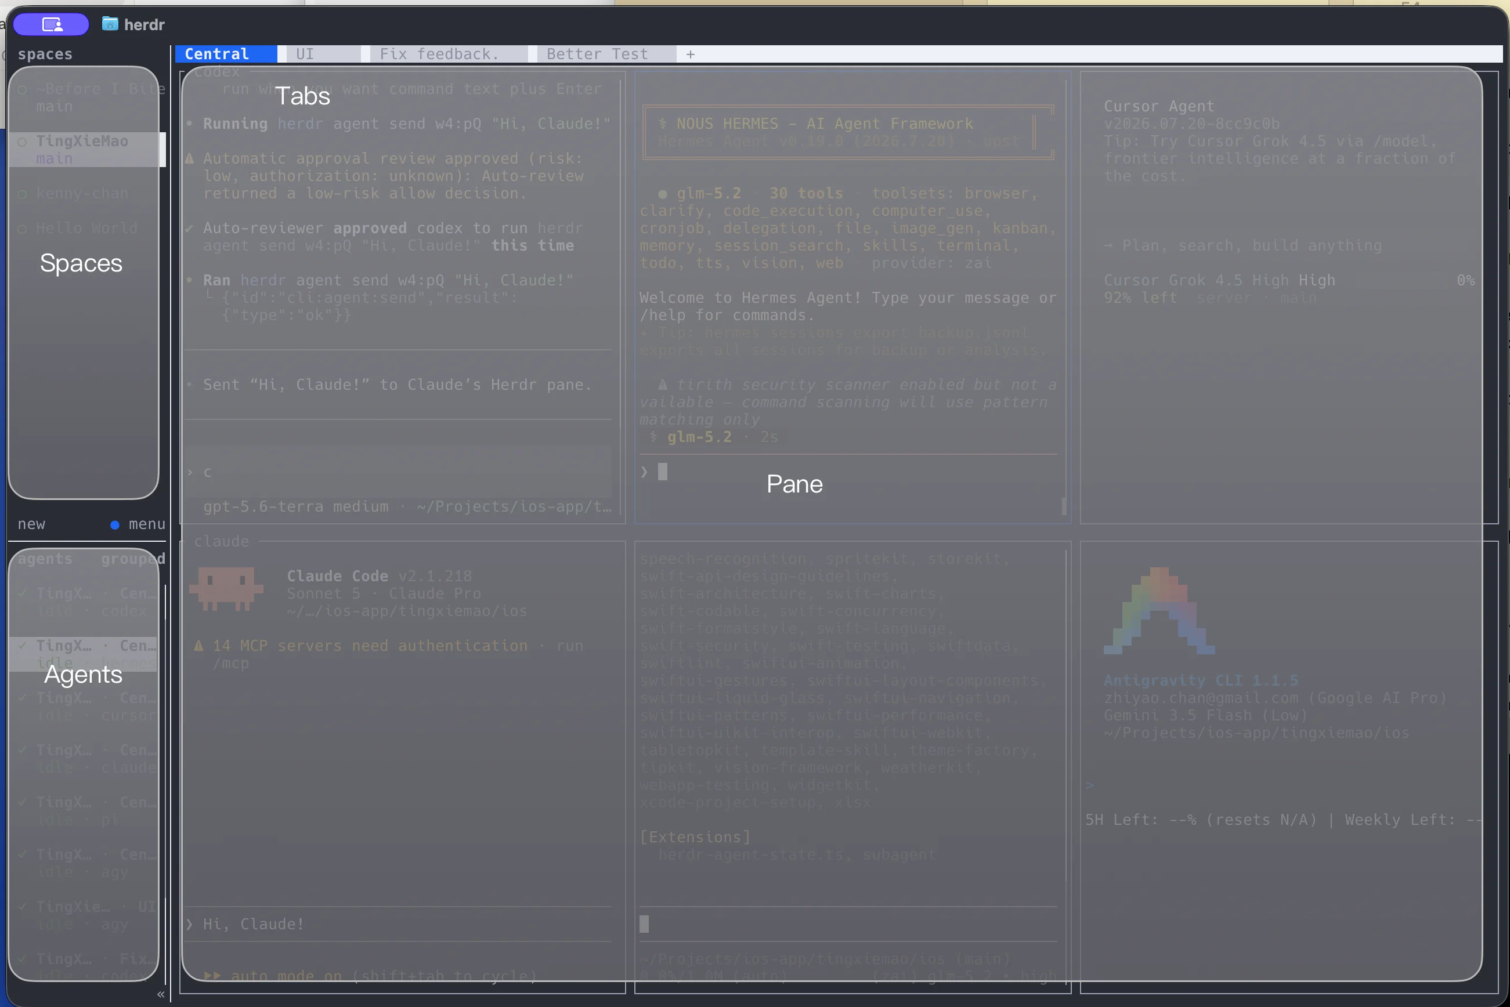The image size is (1510, 1007).
Task: Click the 'spaces' sidebar heading
Action: tap(45, 54)
